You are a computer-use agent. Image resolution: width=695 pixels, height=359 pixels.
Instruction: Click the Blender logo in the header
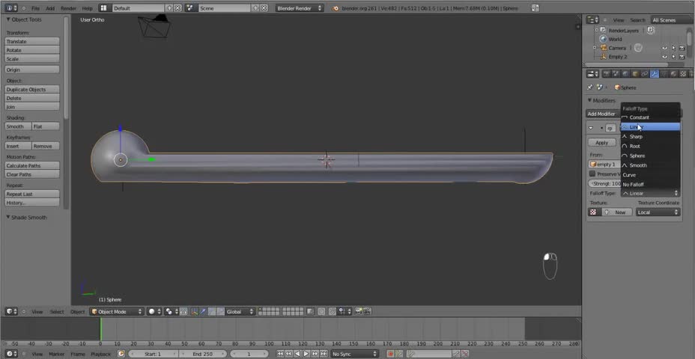pyautogui.click(x=336, y=8)
